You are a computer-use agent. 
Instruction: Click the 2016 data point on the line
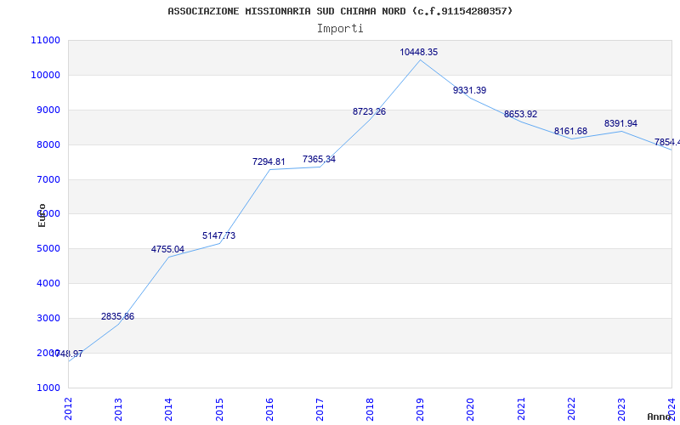pos(269,169)
